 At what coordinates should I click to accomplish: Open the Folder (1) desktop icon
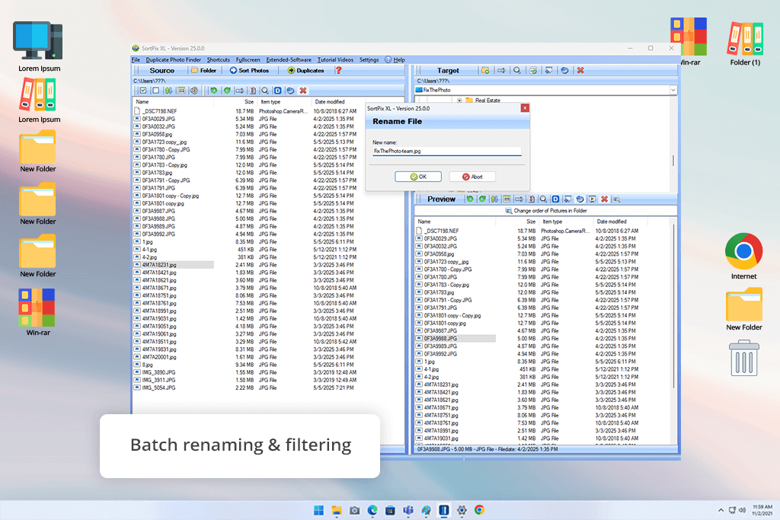coord(745,43)
